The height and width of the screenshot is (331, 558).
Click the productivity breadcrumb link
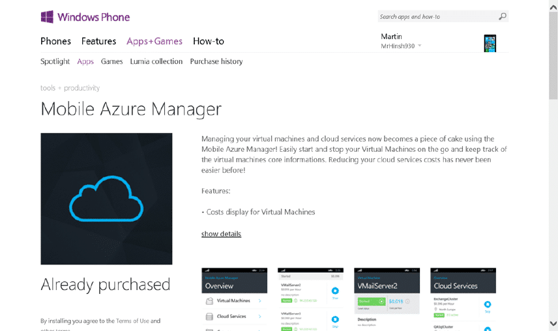coord(82,88)
